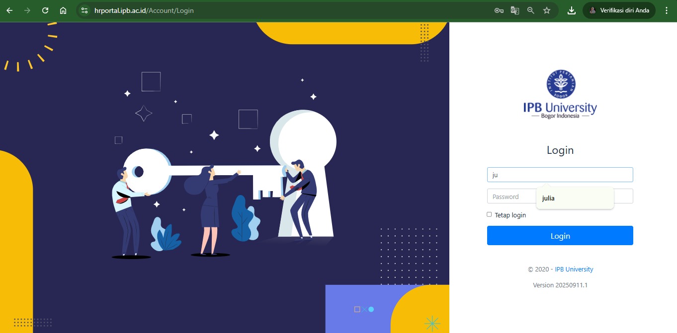Viewport: 677px width, 333px height.
Task: Click the IPB University logo
Action: pyautogui.click(x=560, y=94)
